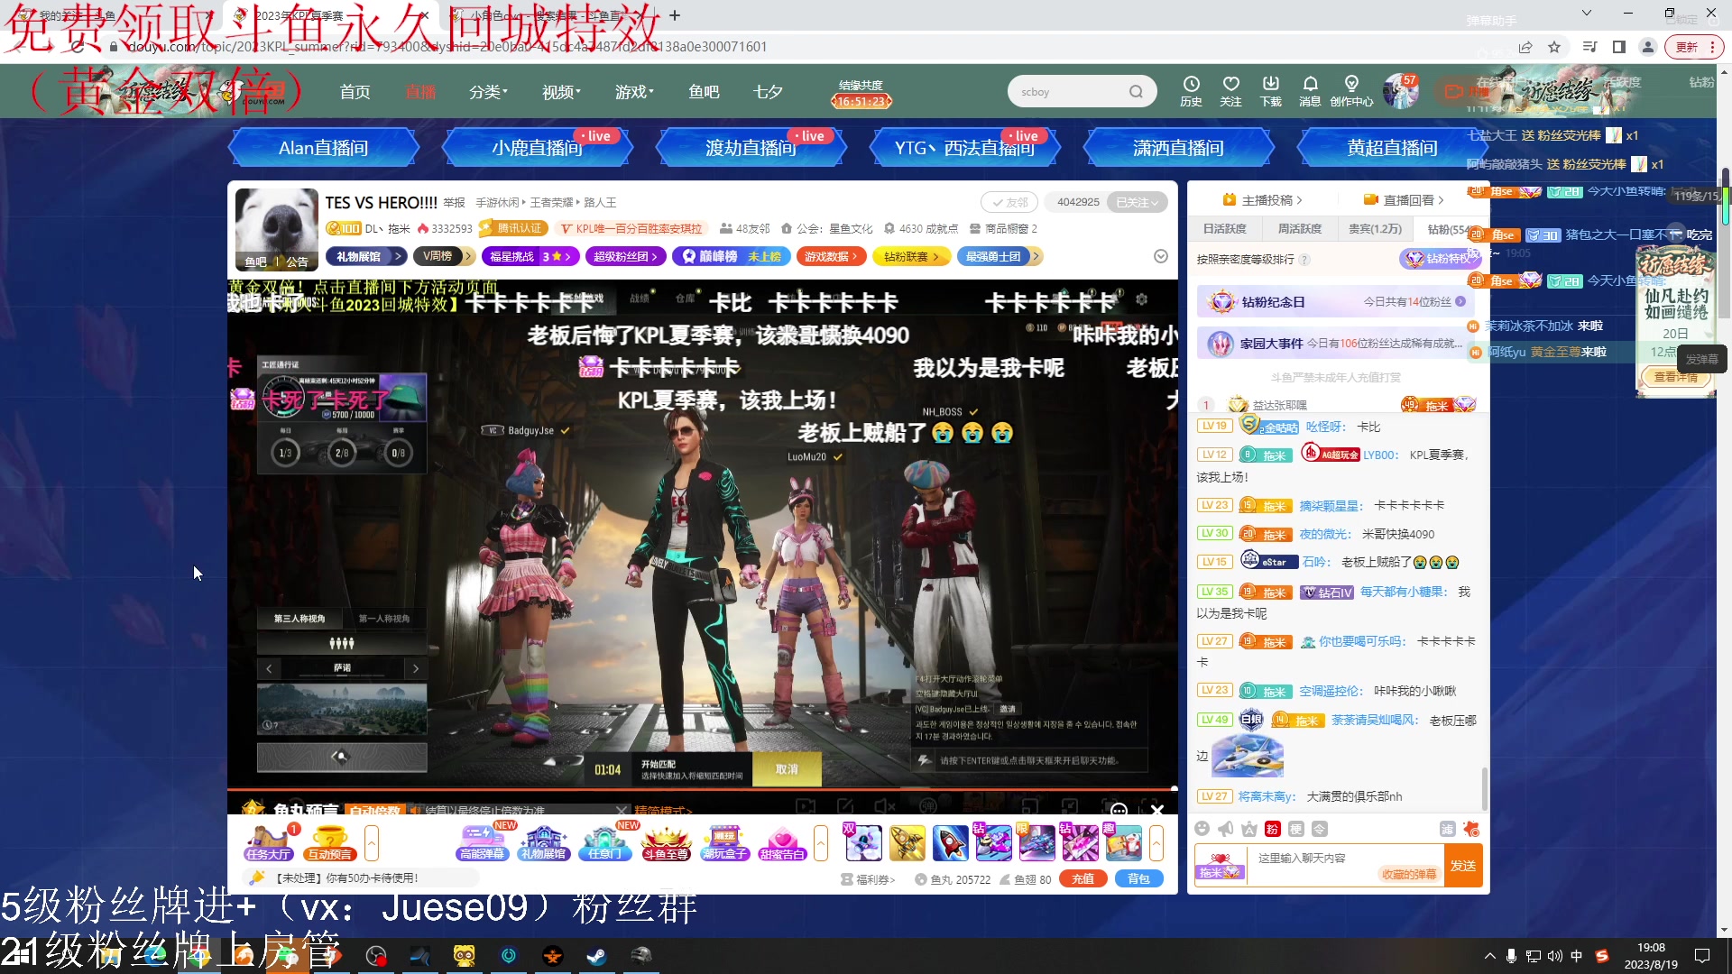
Task: Select 首页 in the navigation menu
Action: pyautogui.click(x=355, y=90)
